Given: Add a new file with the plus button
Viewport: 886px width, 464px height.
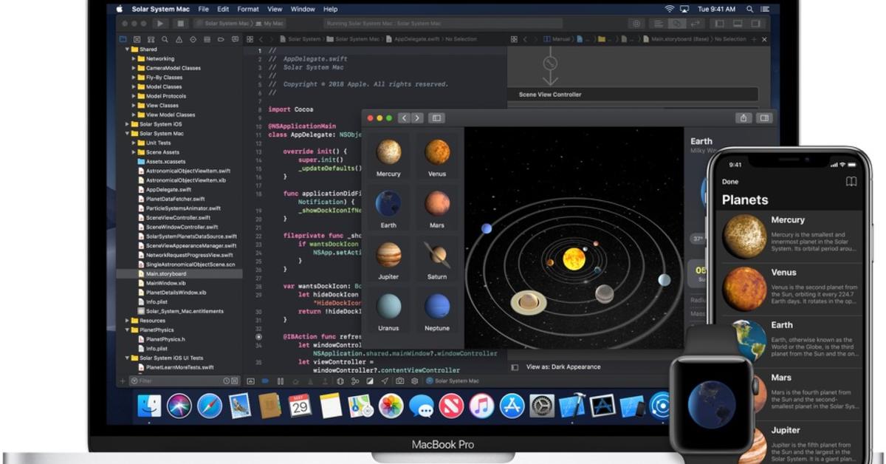Looking at the screenshot, I should 123,381.
